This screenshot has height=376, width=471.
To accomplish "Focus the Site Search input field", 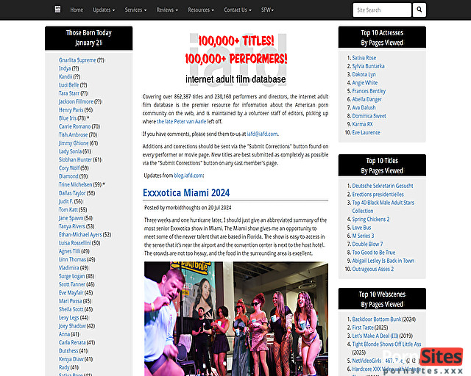I will (382, 10).
